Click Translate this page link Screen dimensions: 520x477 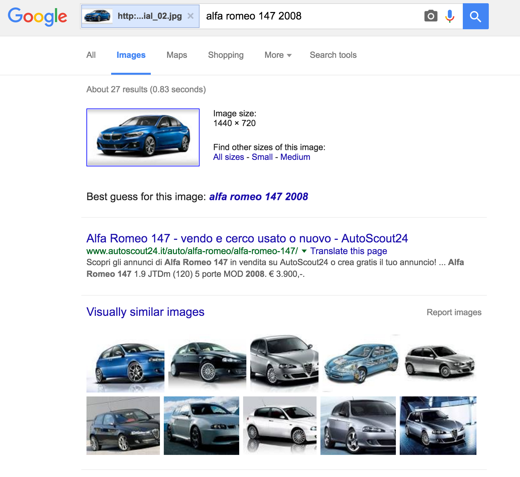click(x=348, y=251)
